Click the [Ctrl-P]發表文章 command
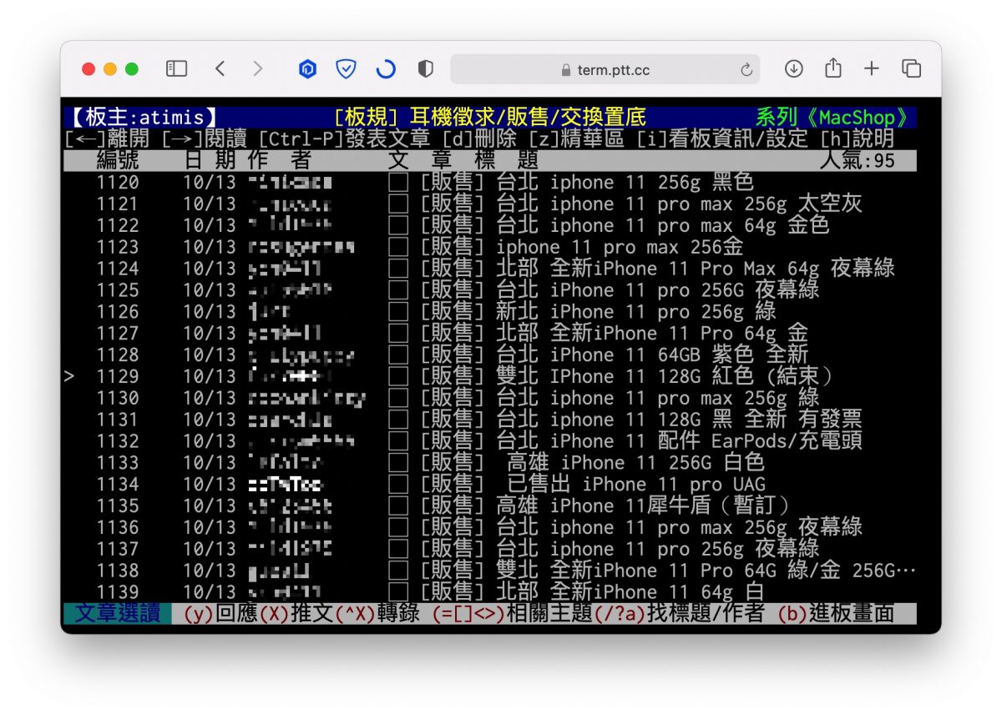 [344, 139]
